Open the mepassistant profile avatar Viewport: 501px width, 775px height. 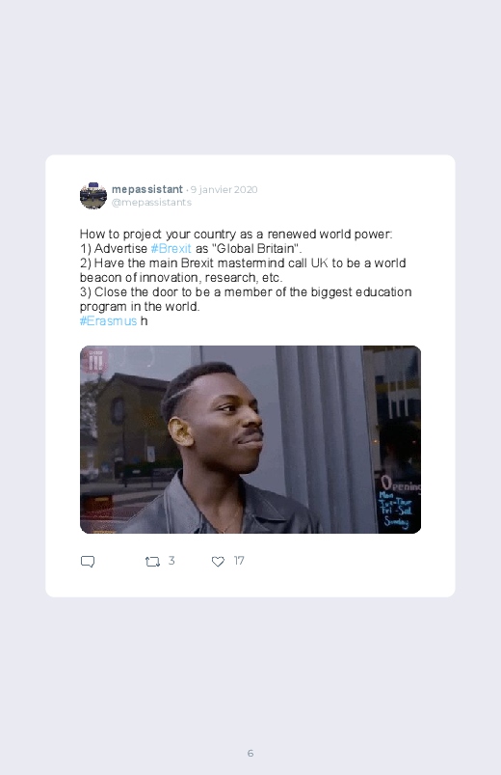(x=93, y=196)
